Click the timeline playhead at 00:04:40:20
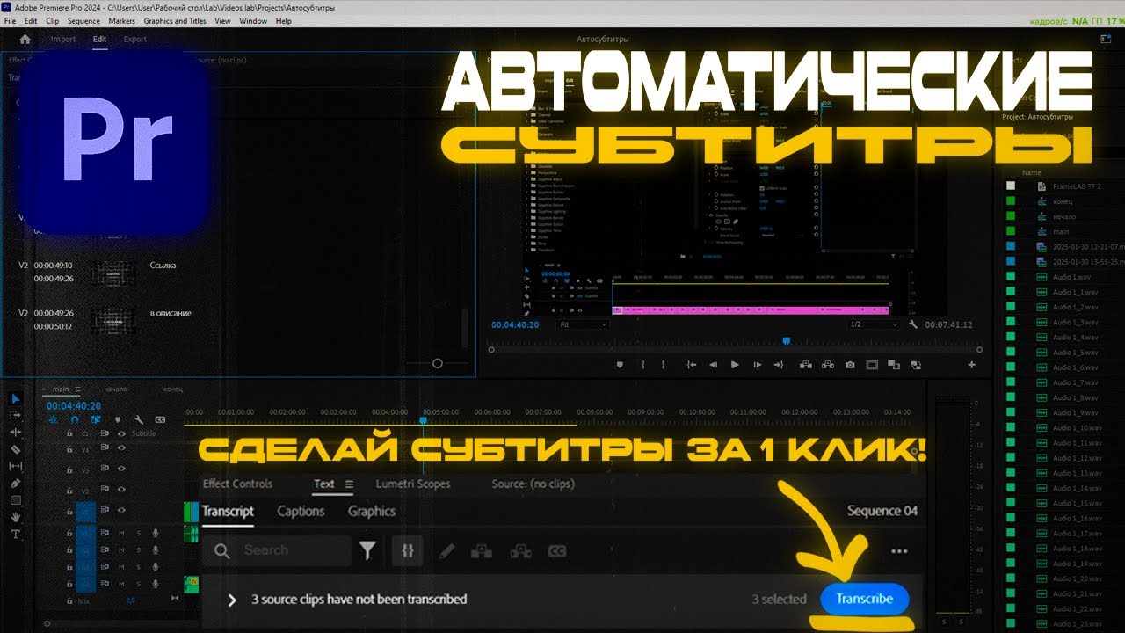 pyautogui.click(x=423, y=421)
